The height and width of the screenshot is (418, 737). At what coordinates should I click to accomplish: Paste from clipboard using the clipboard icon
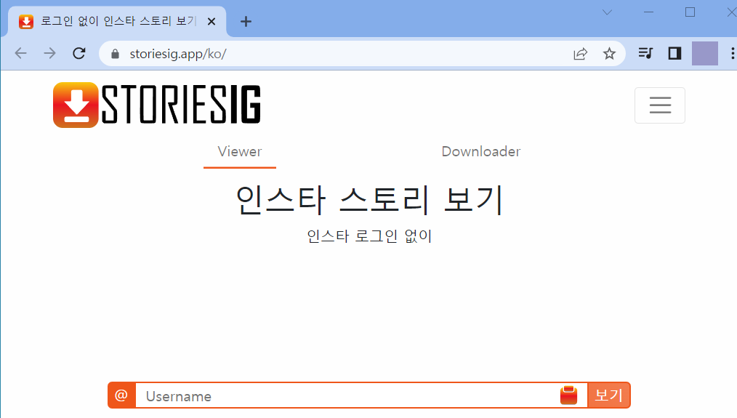pyautogui.click(x=568, y=395)
